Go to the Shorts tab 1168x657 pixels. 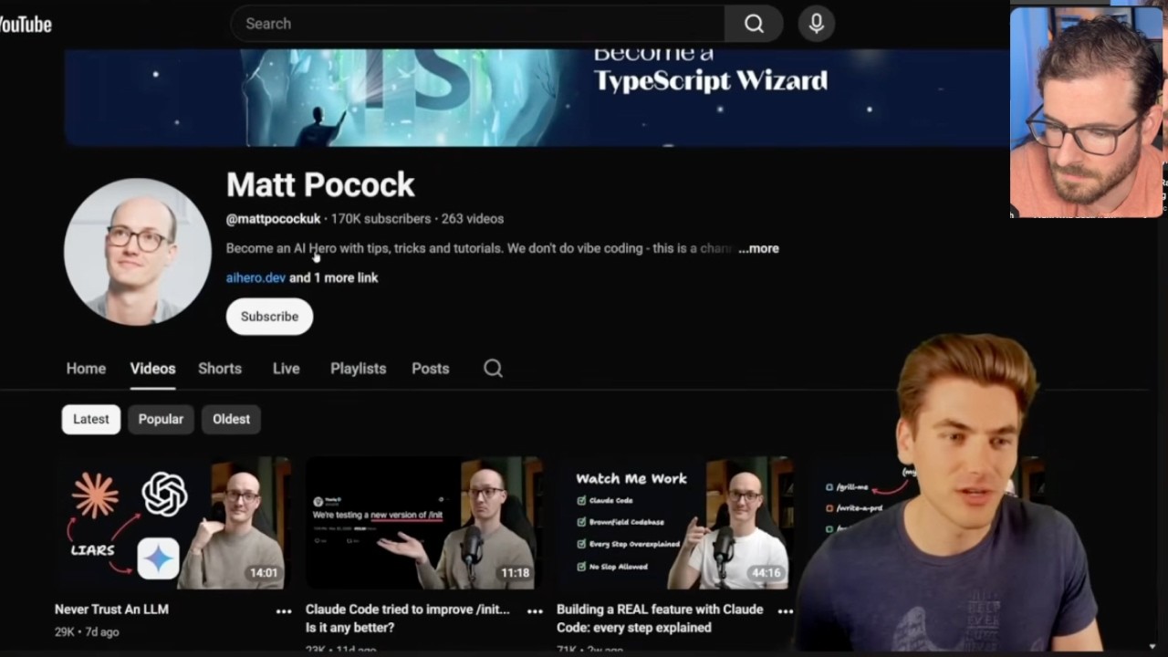tap(220, 369)
